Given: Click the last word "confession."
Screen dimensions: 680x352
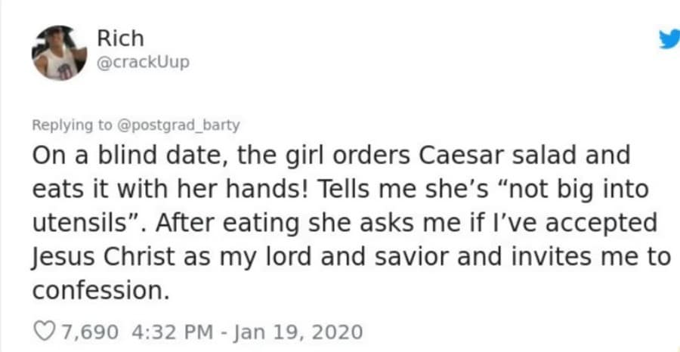Looking at the screenshot, I should pyautogui.click(x=99, y=291).
